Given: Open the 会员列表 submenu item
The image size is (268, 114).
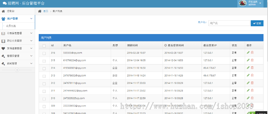Looking at the screenshot, I should click(x=11, y=26).
